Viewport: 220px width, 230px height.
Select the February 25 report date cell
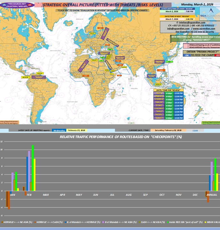click(x=77, y=130)
